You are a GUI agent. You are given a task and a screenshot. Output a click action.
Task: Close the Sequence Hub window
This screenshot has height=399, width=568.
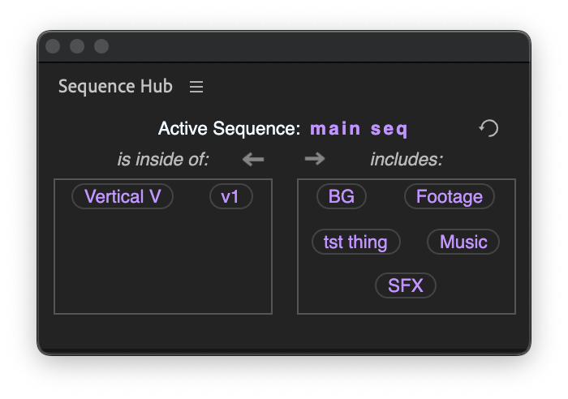53,46
